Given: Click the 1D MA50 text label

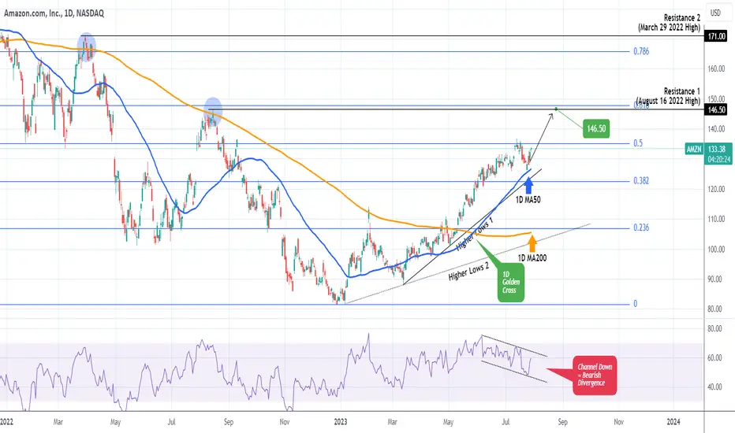Looking at the screenshot, I should [528, 200].
